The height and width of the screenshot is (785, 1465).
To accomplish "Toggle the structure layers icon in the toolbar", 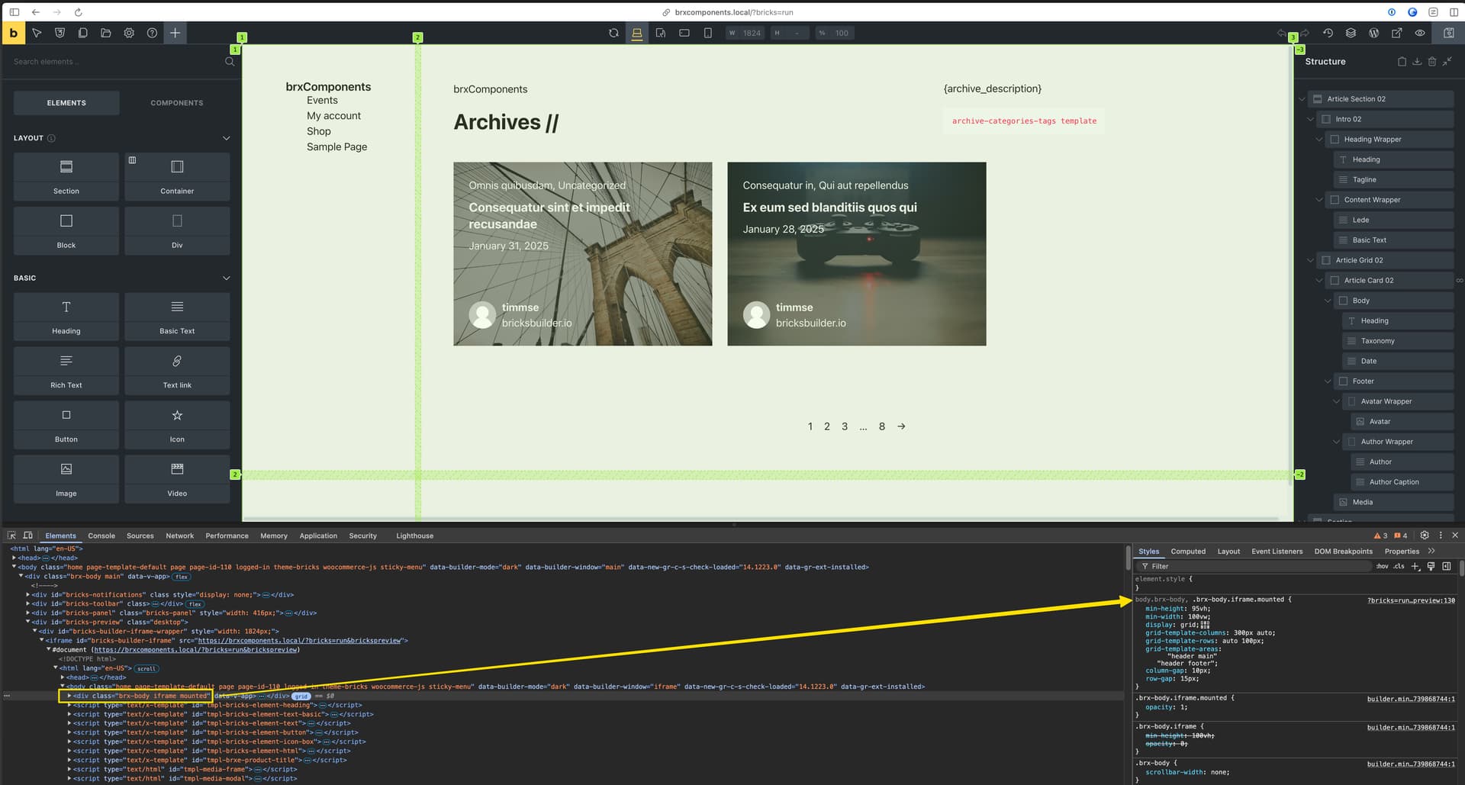I will click(x=1351, y=33).
